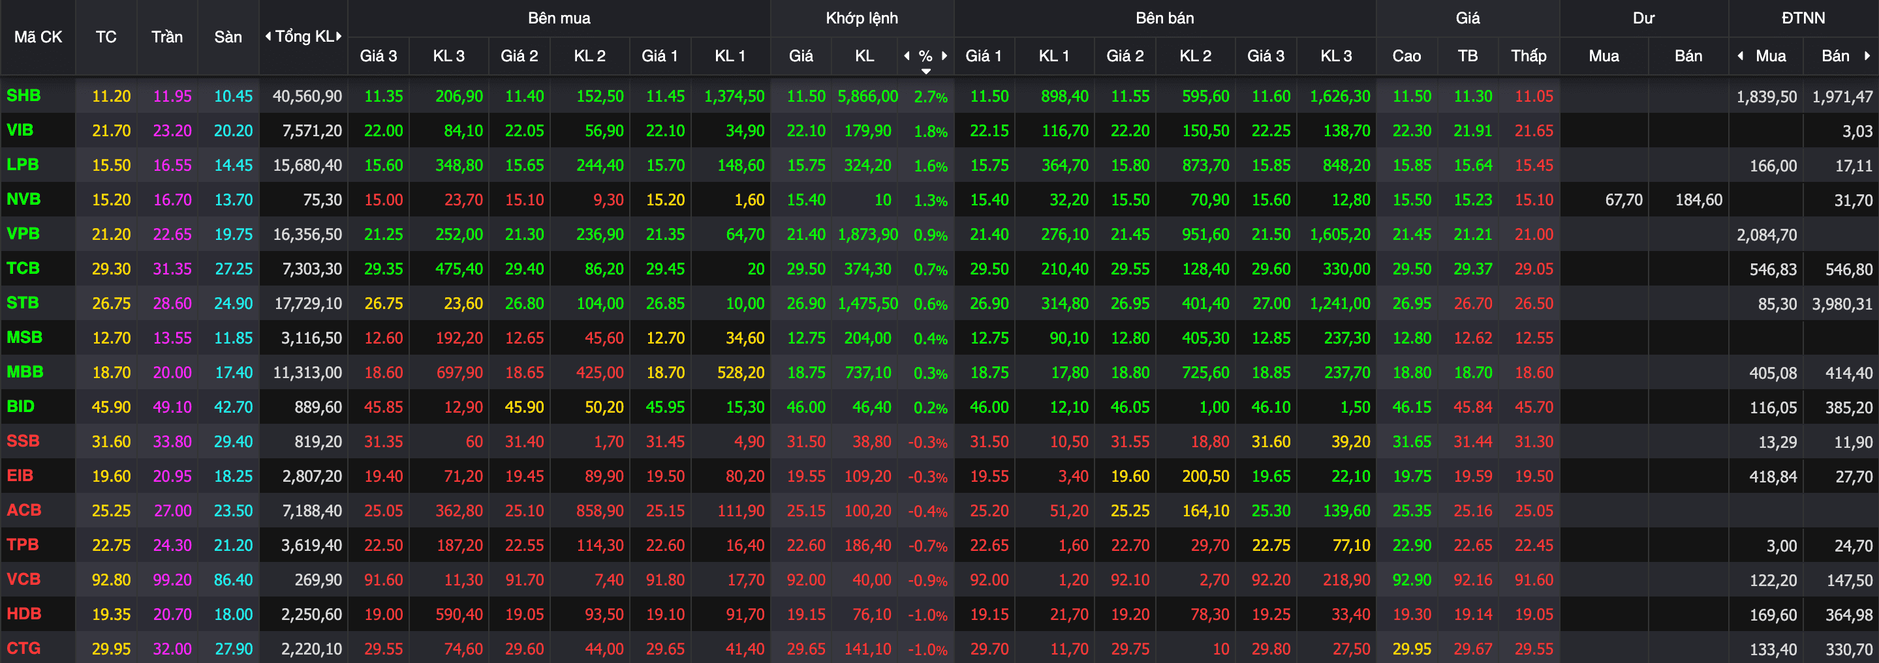This screenshot has width=1879, height=663.
Task: Click SHB total volume 40,560,90
Action: 307,96
